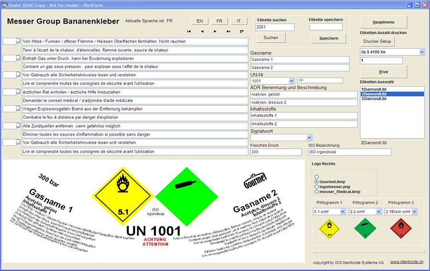Click the yellow 5.1 pictogram preview thumbnail

point(329,229)
